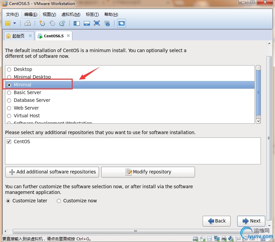Toggle the thumbnail bar icon
This screenshot has width=275, height=242.
point(87,23)
